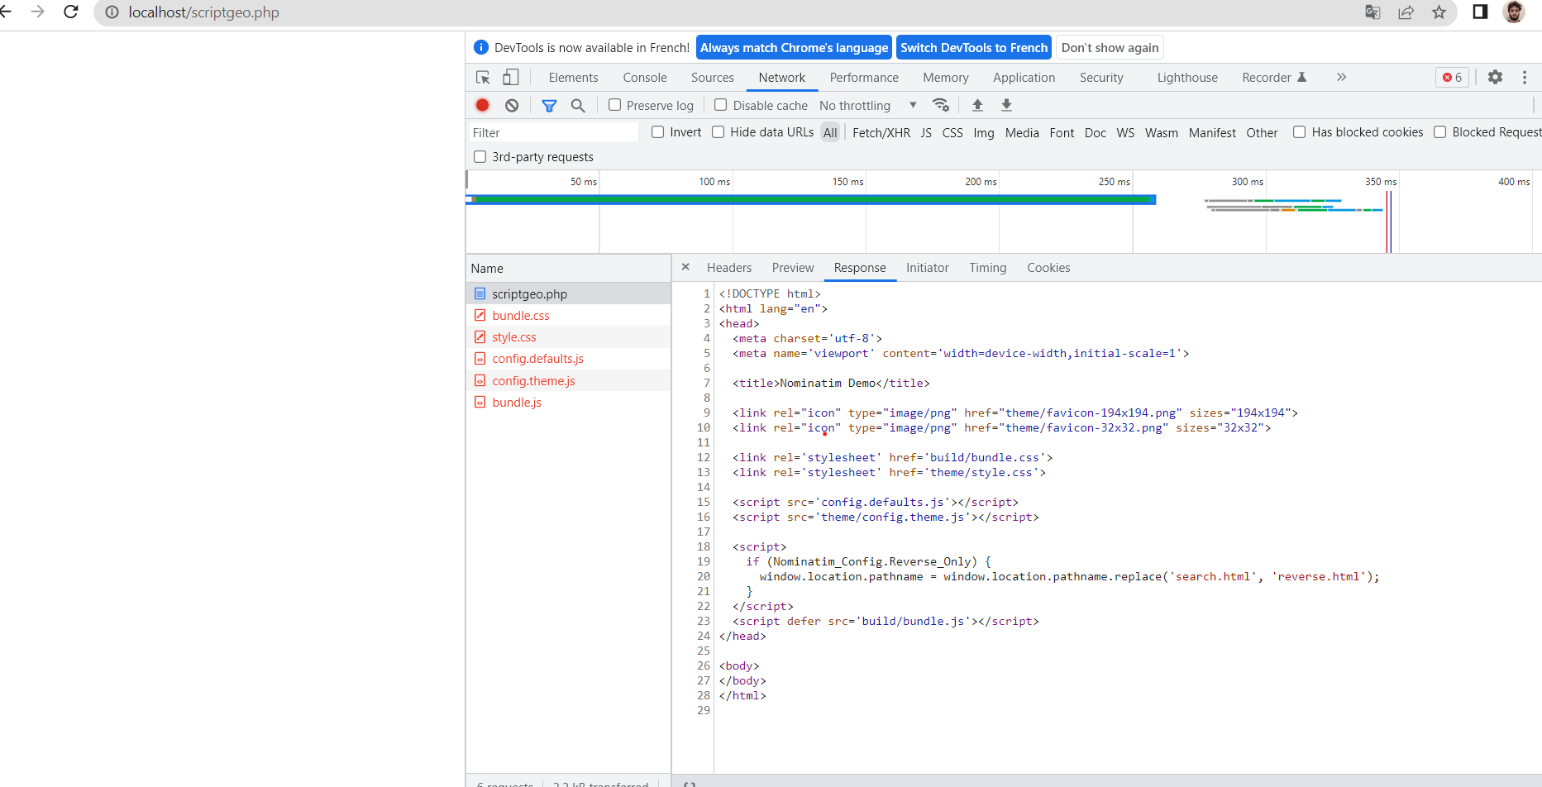
Task: Open the browser side panel icon
Action: click(x=1480, y=12)
